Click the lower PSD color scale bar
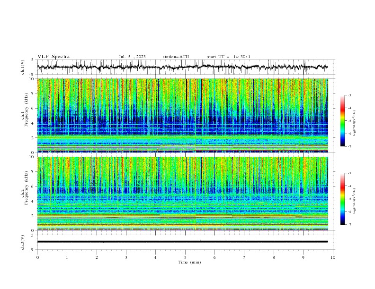The image size is (375, 289). coord(343,199)
